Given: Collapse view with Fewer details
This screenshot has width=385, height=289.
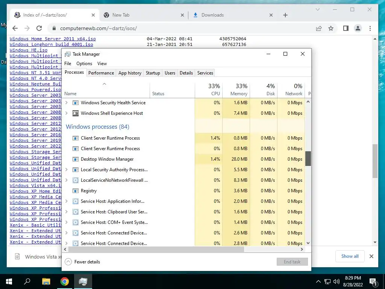Looking at the screenshot, I should pos(82,262).
